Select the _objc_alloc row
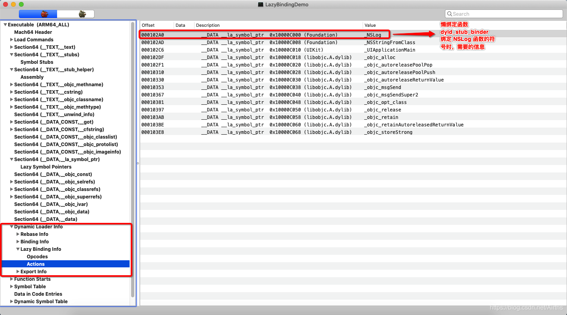Image resolution: width=567 pixels, height=315 pixels. [353, 57]
